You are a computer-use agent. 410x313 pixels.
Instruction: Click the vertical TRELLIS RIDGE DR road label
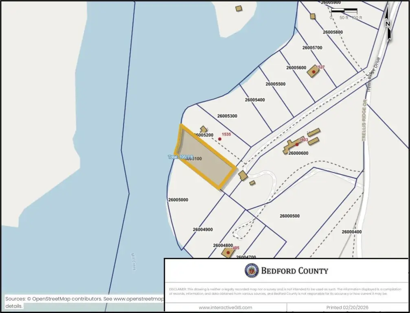(364, 120)
